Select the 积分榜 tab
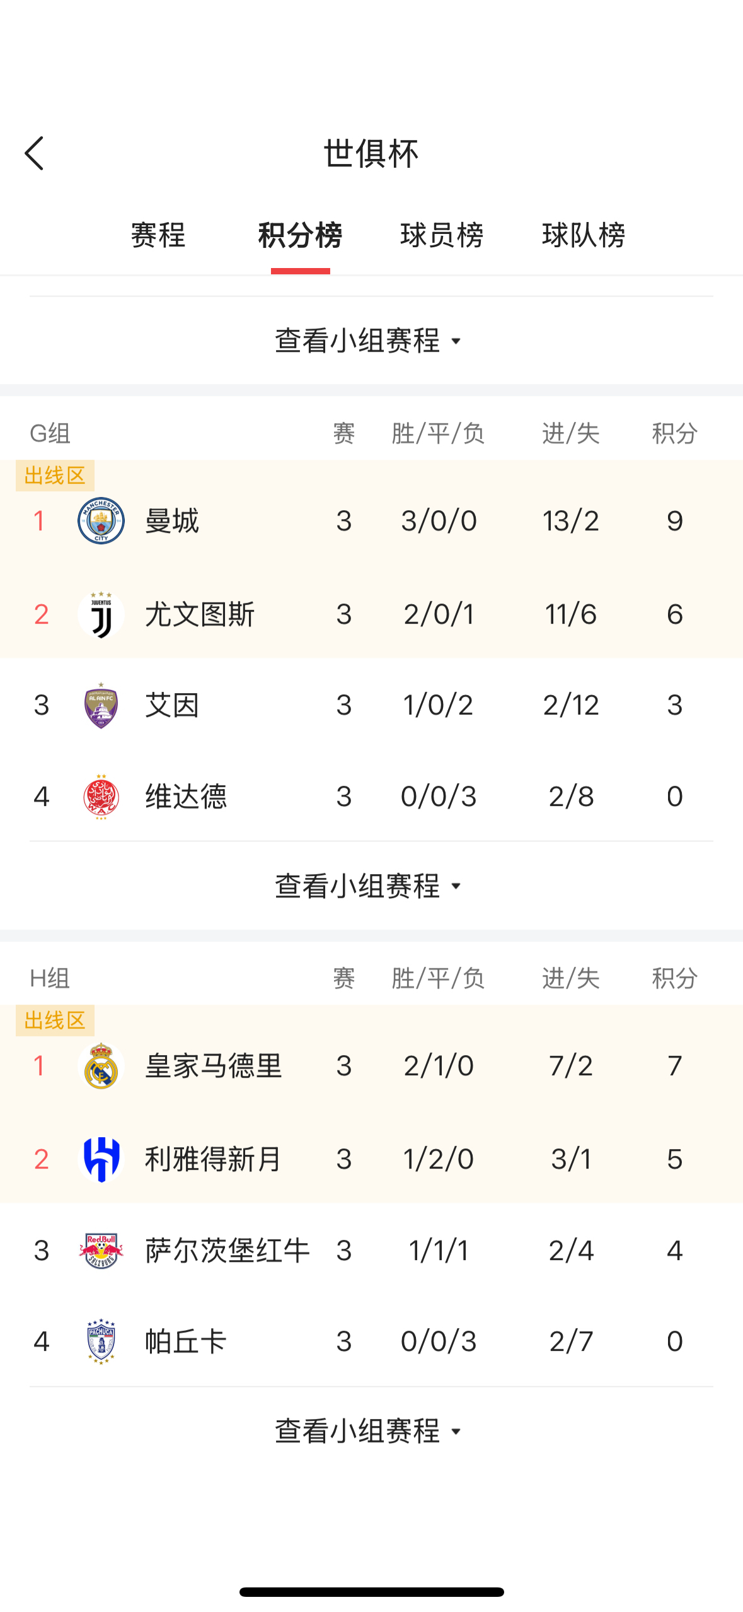743x1612 pixels. (300, 235)
